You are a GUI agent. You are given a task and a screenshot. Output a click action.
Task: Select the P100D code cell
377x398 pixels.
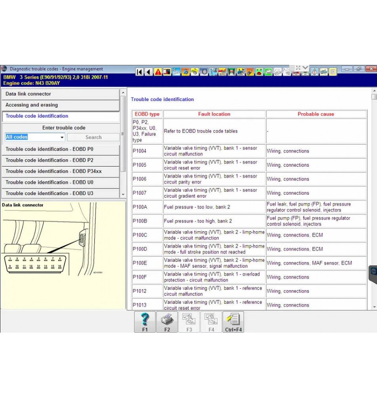pyautogui.click(x=147, y=249)
